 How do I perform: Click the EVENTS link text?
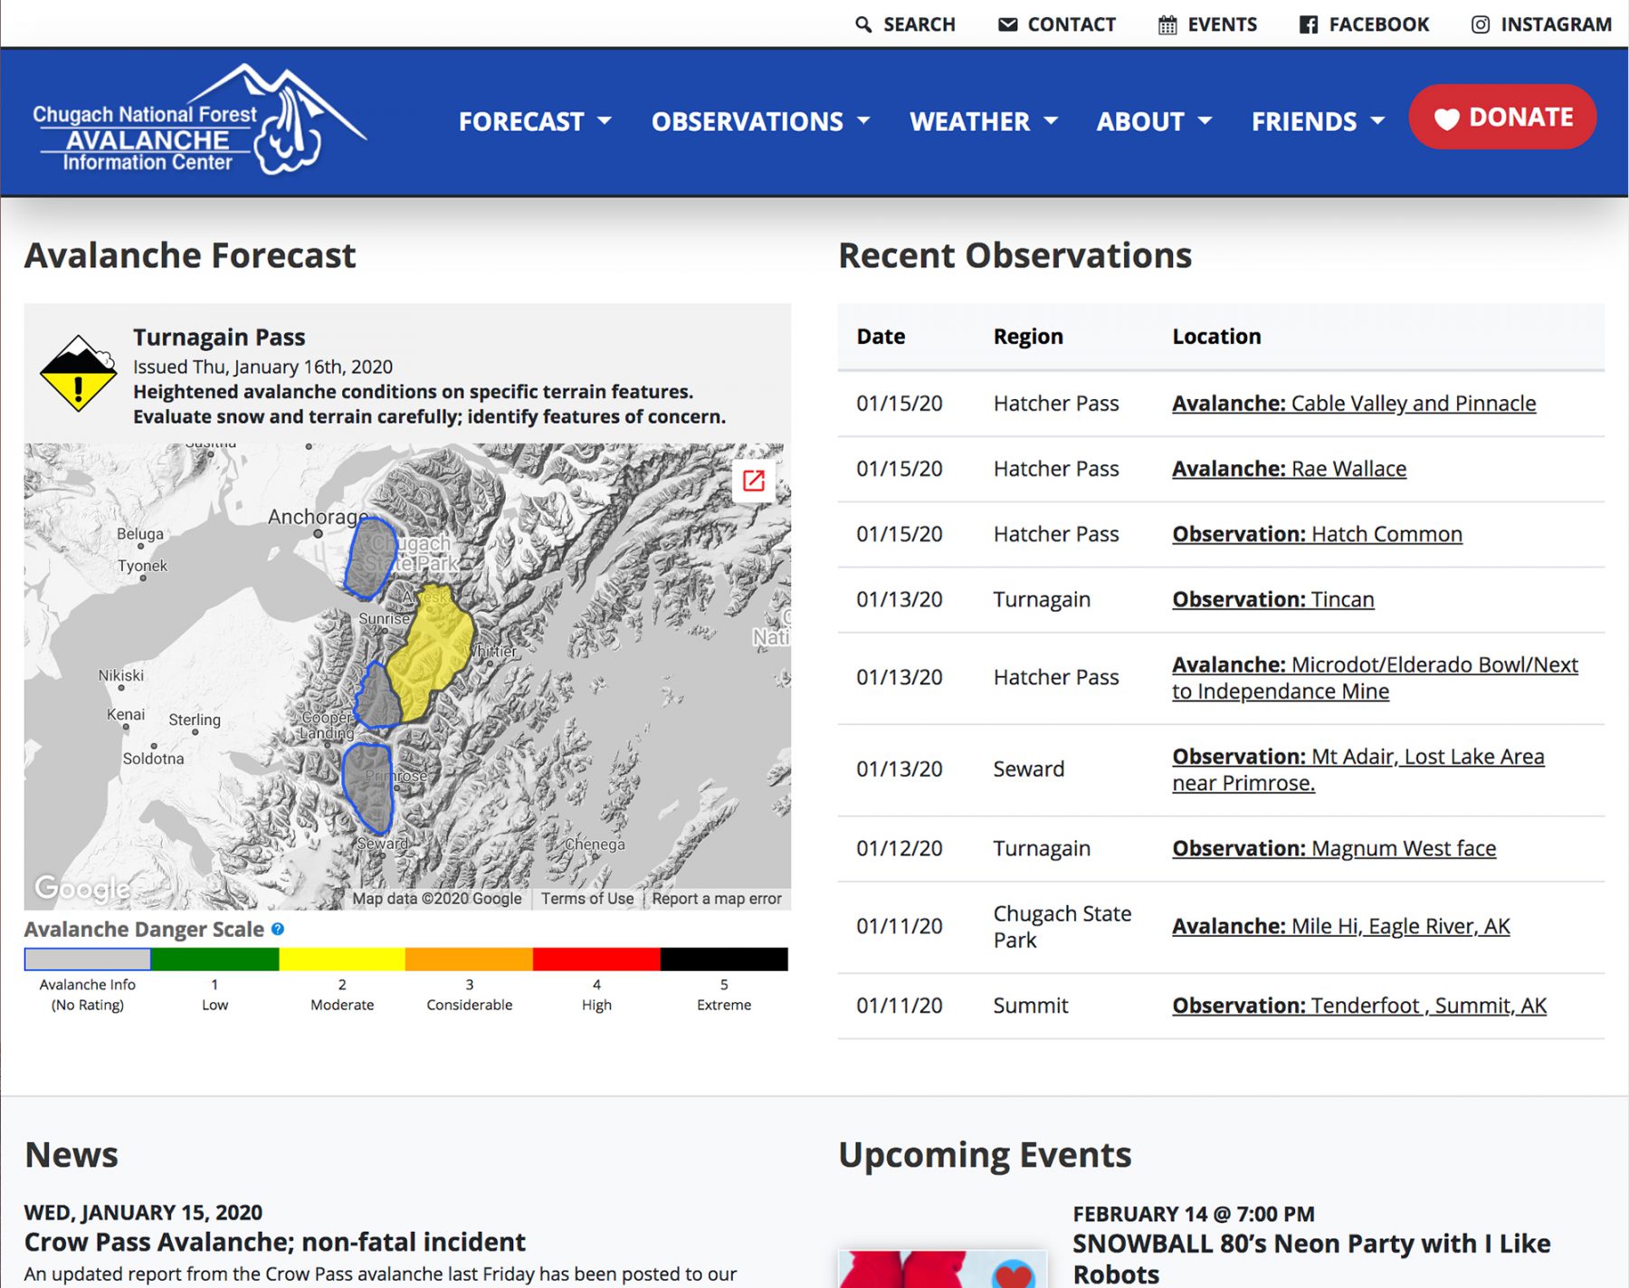click(1223, 24)
